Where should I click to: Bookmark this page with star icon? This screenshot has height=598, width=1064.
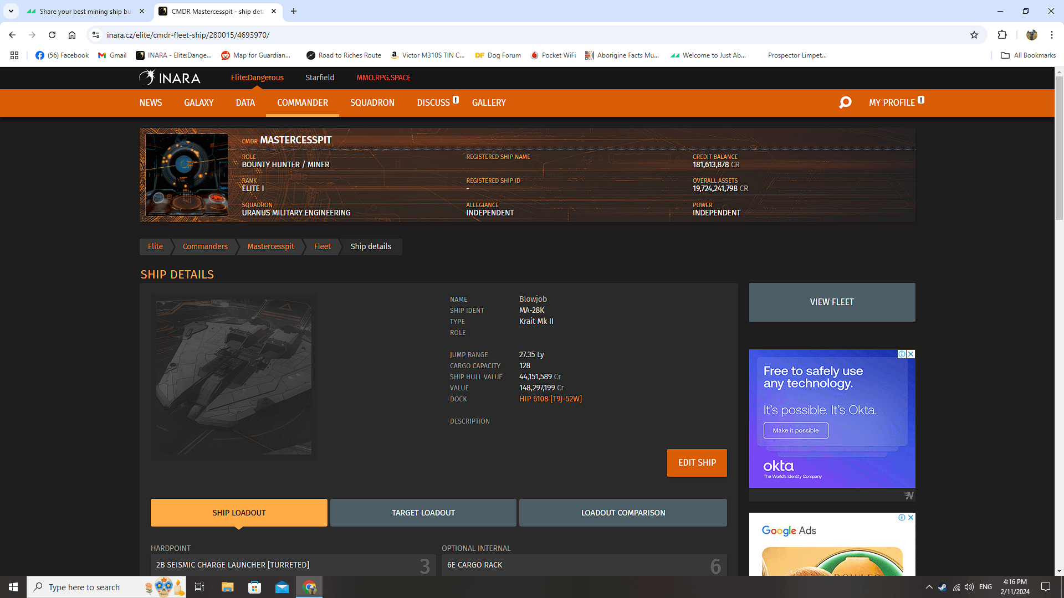click(974, 35)
